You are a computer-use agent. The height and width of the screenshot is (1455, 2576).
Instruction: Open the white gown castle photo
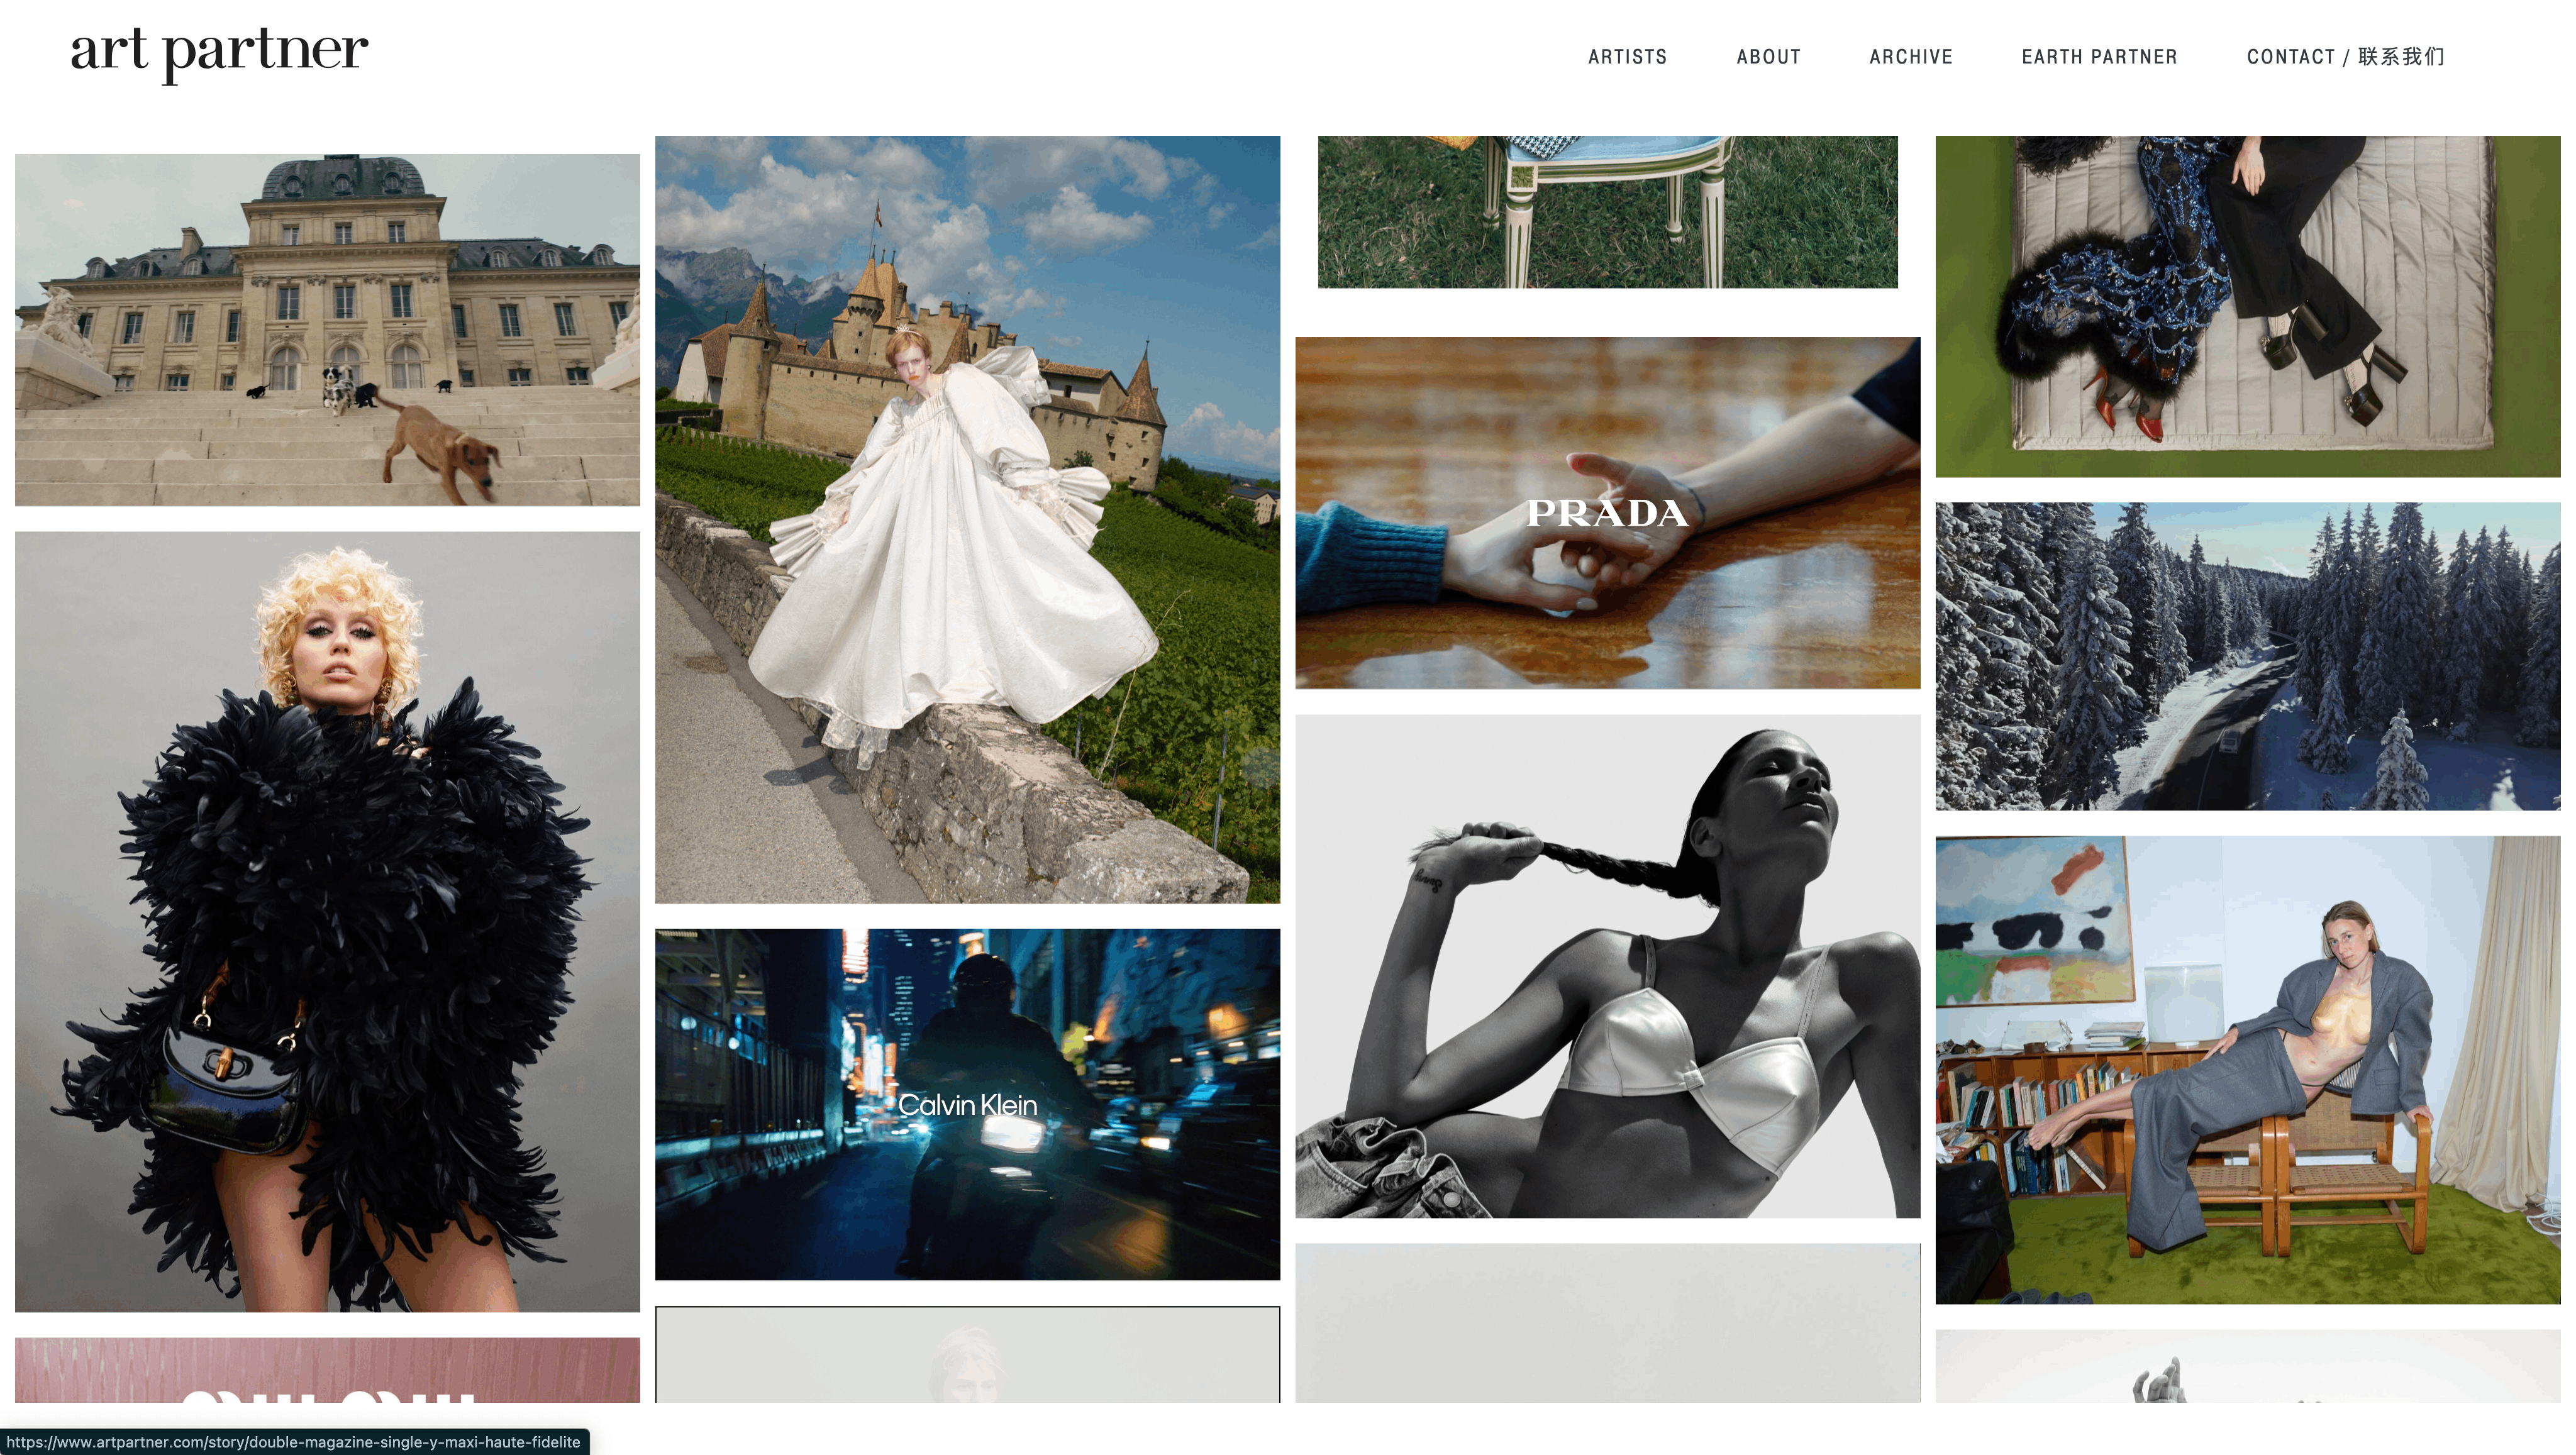coord(967,519)
